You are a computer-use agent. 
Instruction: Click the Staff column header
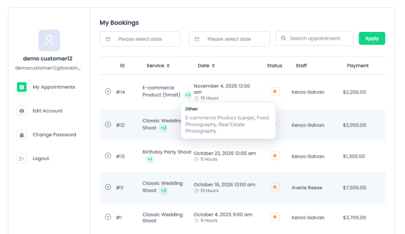(301, 65)
